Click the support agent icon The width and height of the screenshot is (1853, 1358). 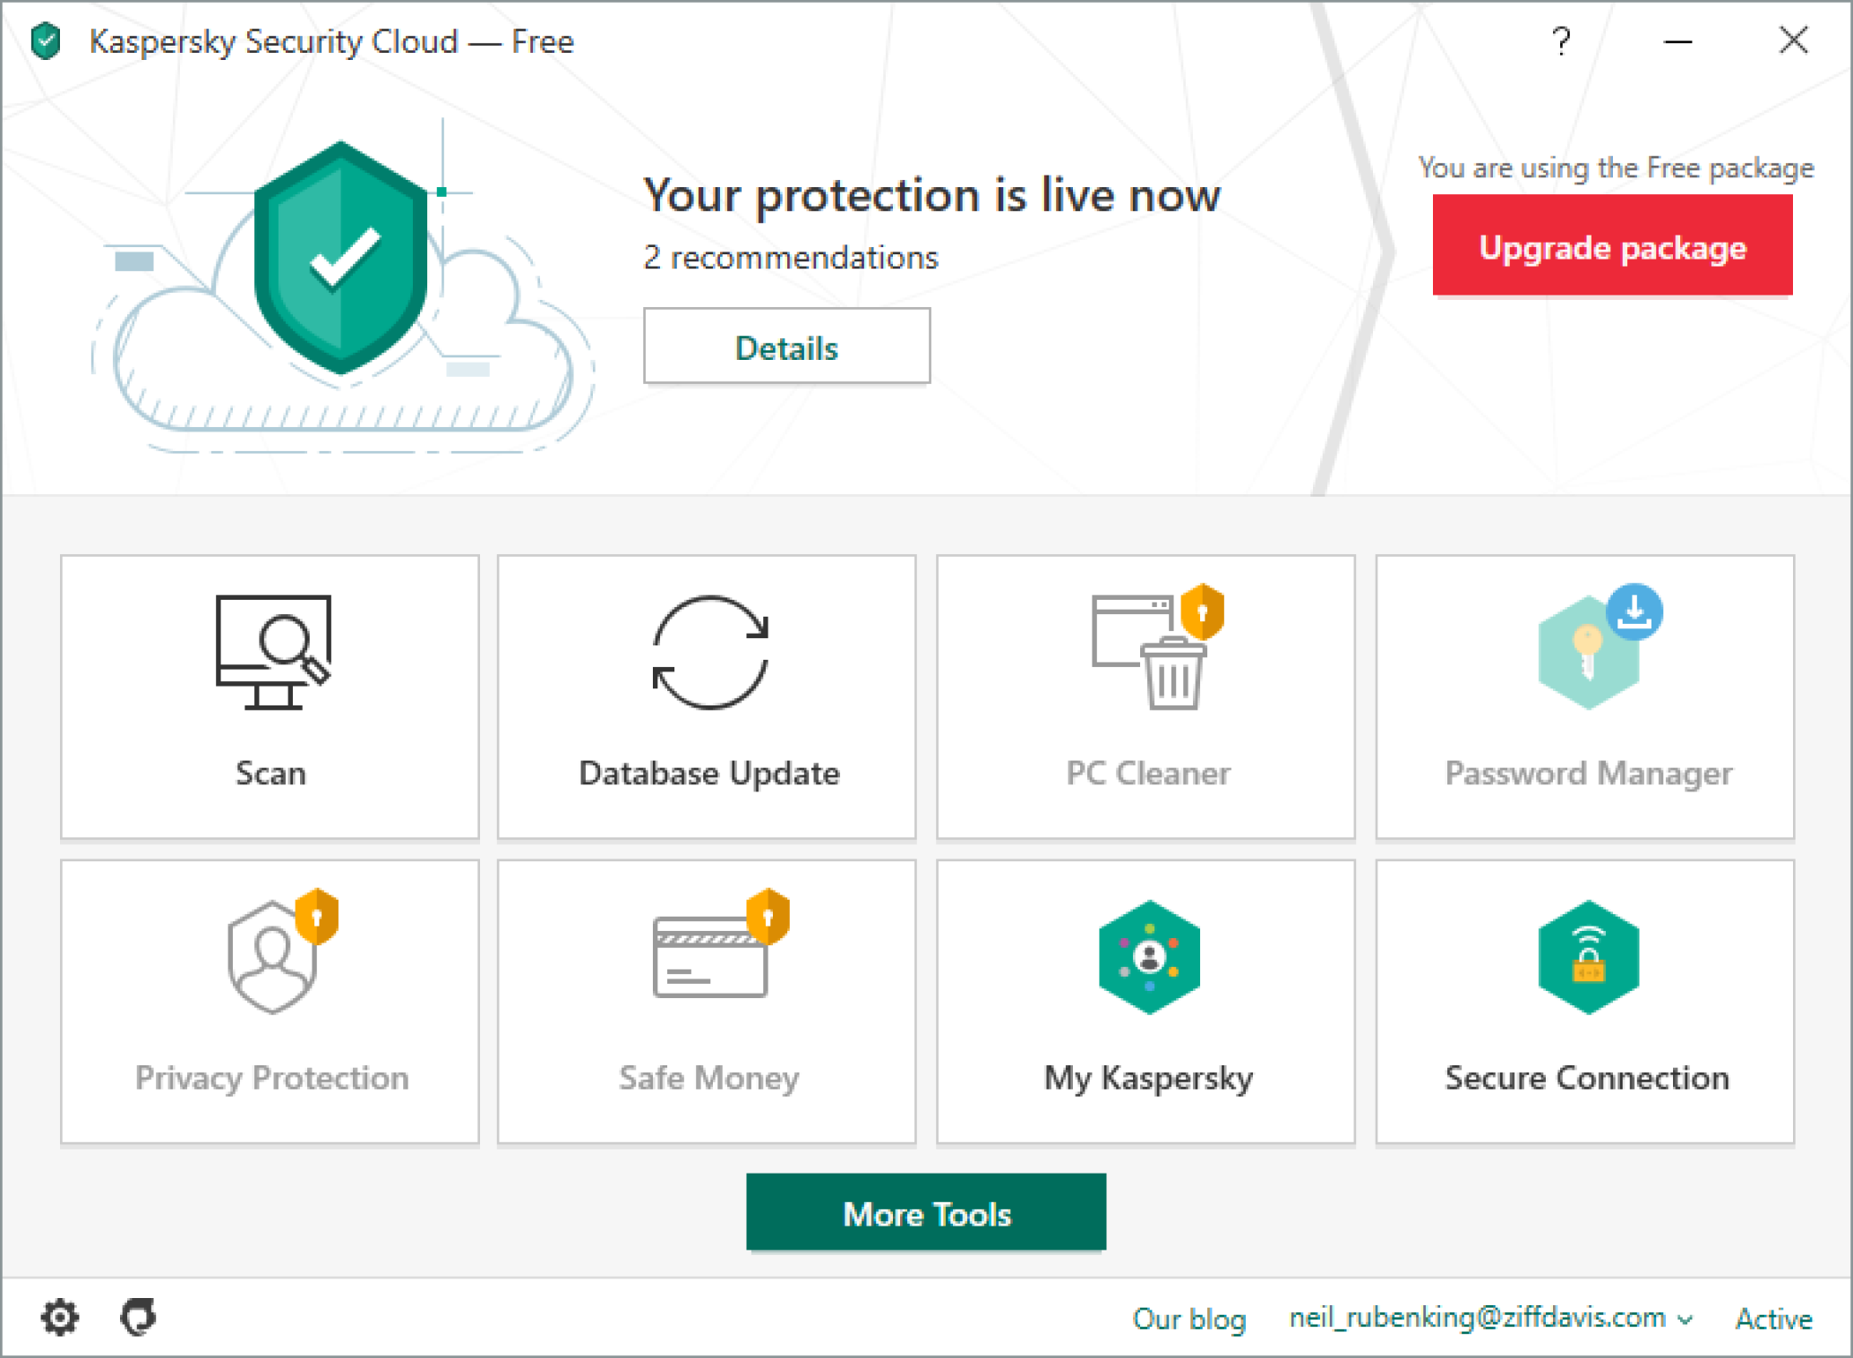point(139,1317)
